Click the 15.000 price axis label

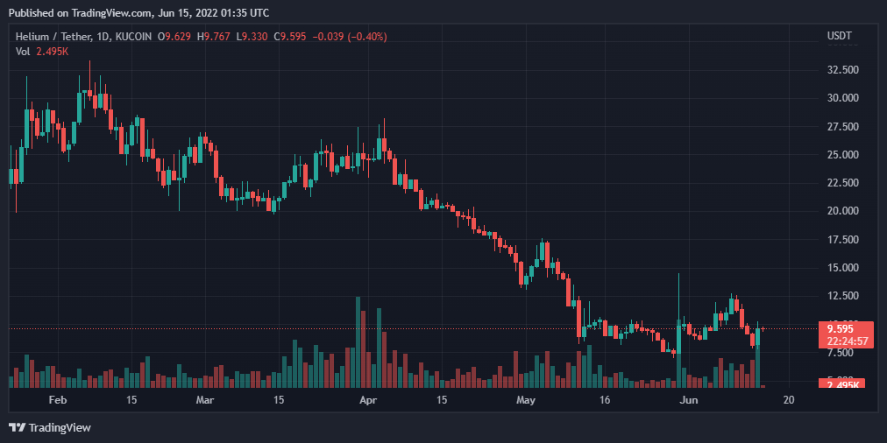pyautogui.click(x=843, y=268)
